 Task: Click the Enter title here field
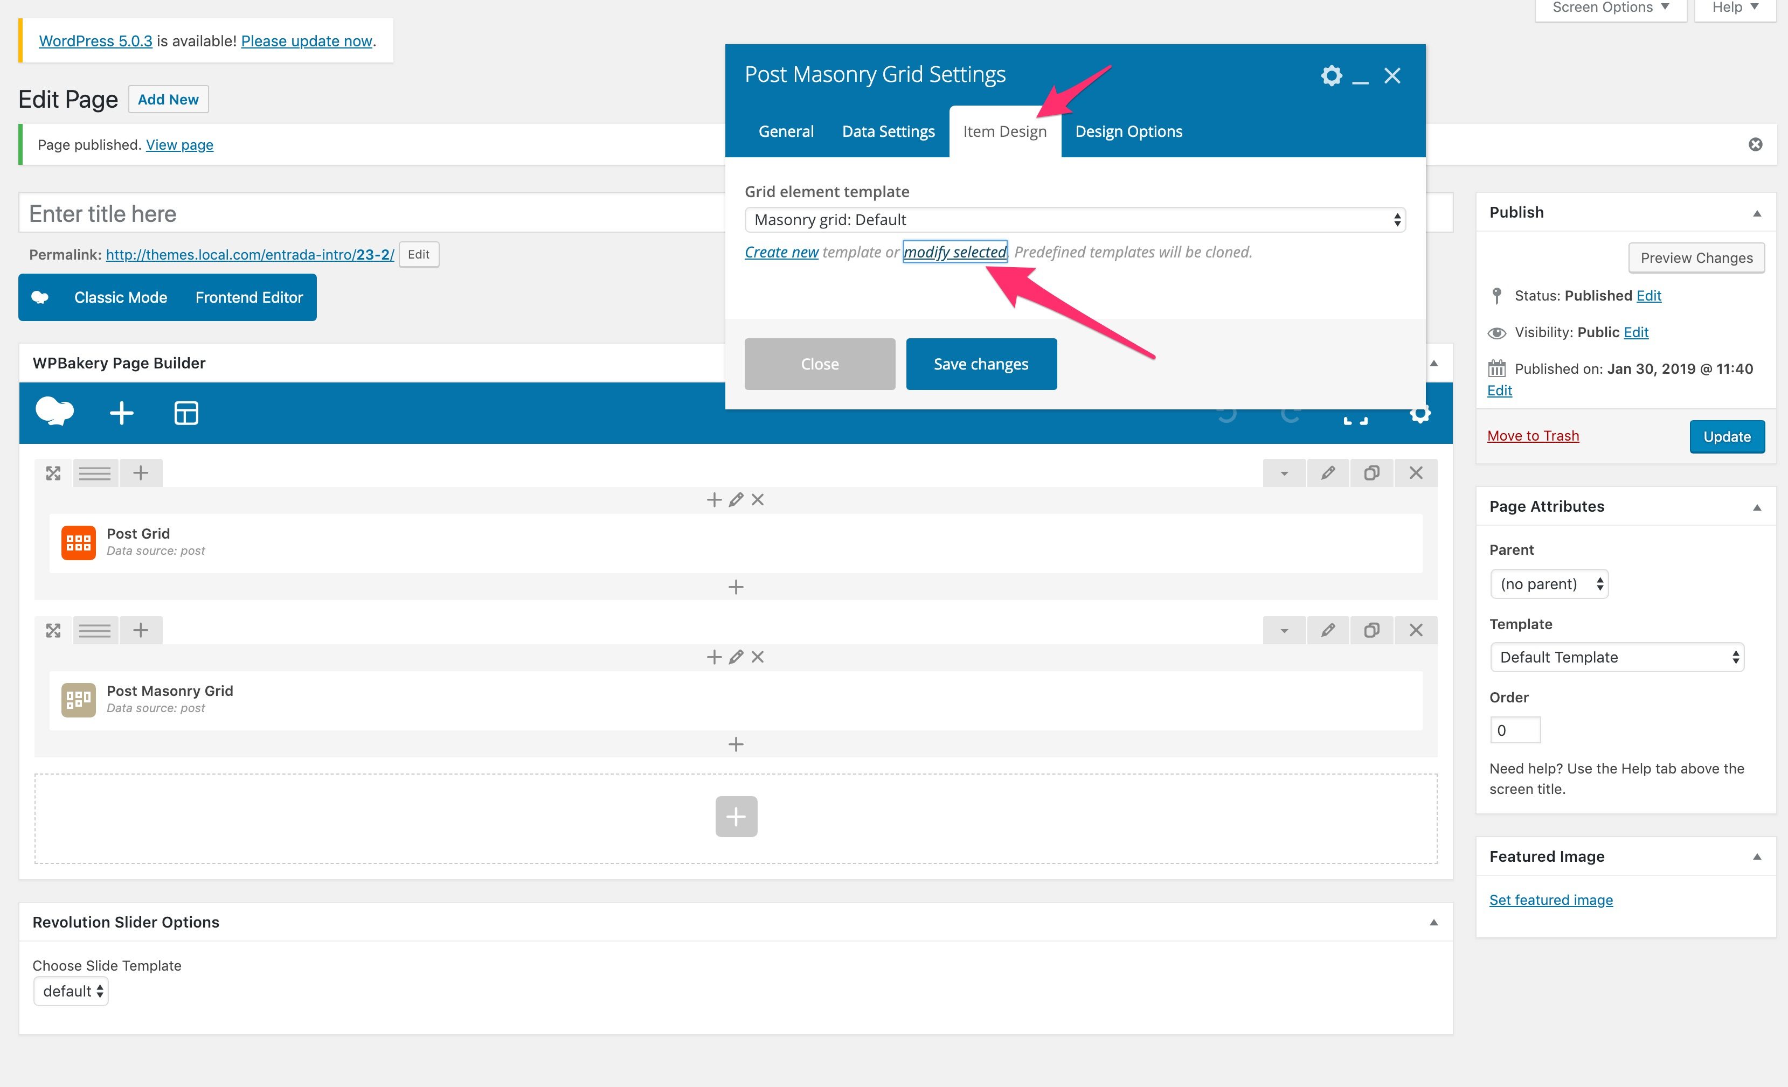[371, 213]
